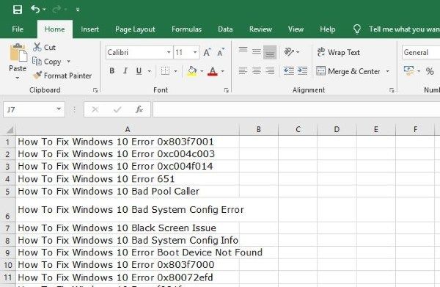440x287 pixels.
Task: Click Decrease Font Size icon
Action: (221, 52)
